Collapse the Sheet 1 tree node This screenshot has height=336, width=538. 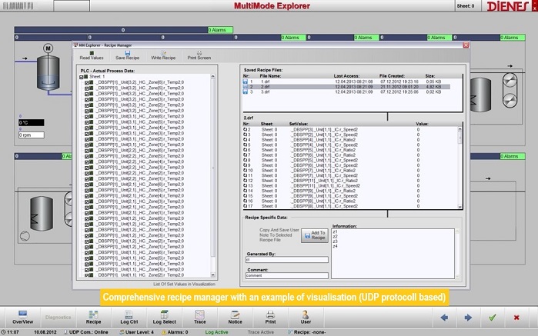82,78
